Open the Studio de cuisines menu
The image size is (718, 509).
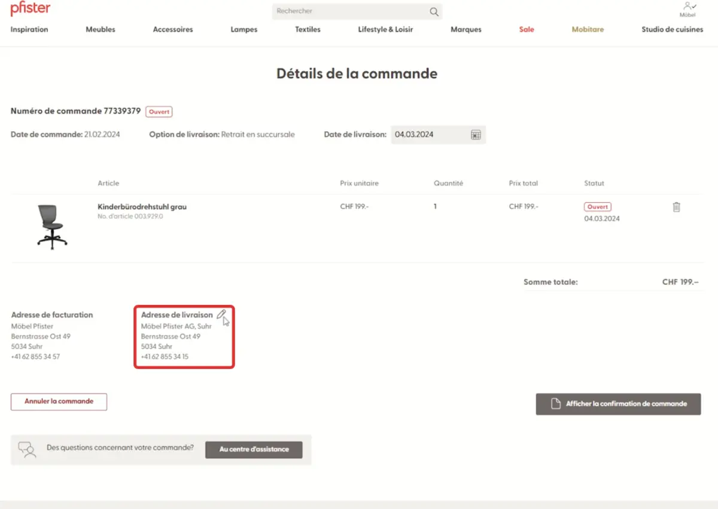(672, 29)
